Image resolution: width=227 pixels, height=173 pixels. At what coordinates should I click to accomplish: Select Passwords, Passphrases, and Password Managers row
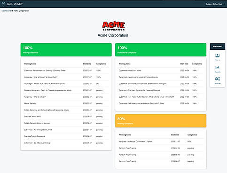161,84
